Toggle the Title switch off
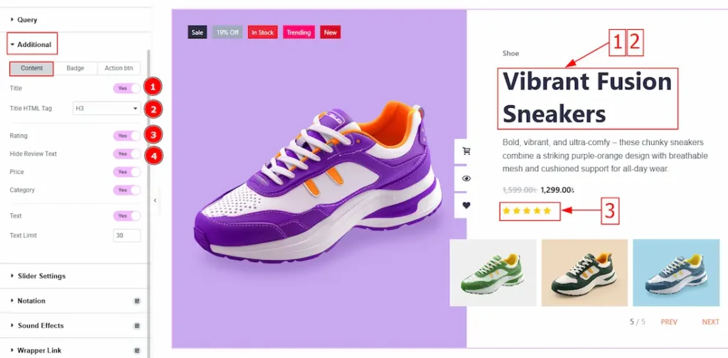This screenshot has height=358, width=728. pyautogui.click(x=127, y=88)
